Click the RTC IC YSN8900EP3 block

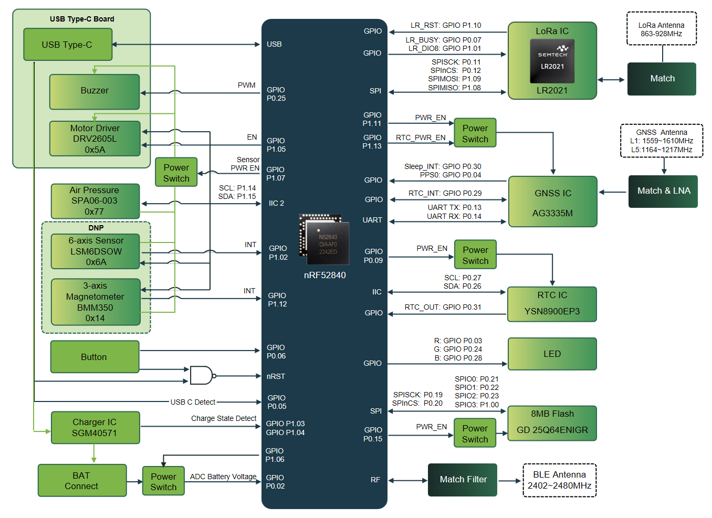pos(552,304)
